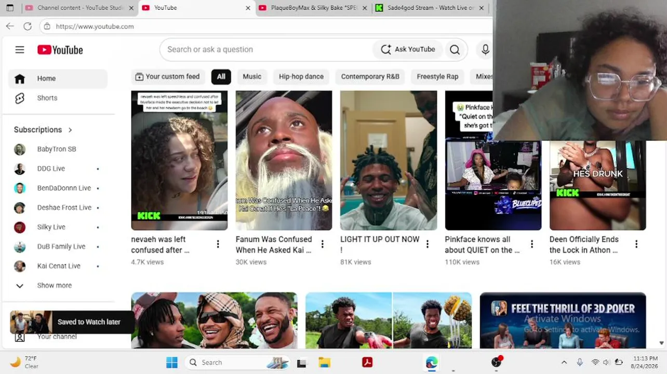The height and width of the screenshot is (374, 667).
Task: Open the Windows Start menu
Action: [x=171, y=362]
